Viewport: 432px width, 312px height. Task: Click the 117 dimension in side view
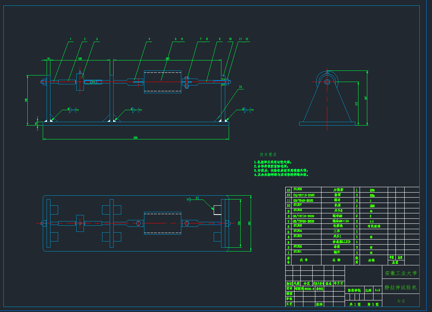point(357,103)
